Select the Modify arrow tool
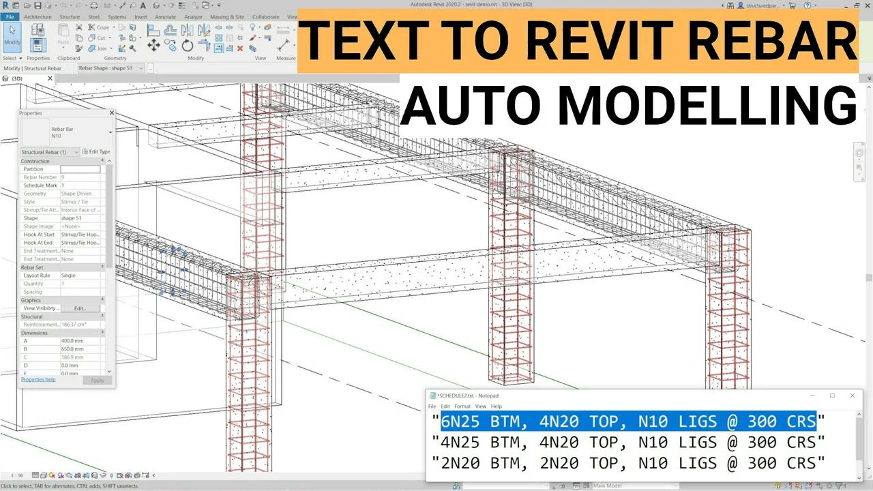This screenshot has height=491, width=873. (x=12, y=35)
